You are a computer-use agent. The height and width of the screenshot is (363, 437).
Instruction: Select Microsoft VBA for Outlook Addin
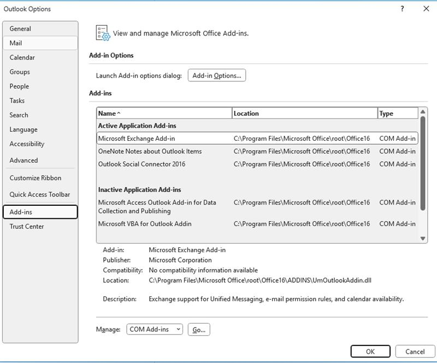(257, 224)
